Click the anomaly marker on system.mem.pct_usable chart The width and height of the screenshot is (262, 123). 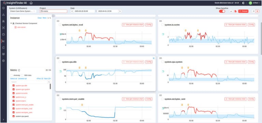point(82,105)
